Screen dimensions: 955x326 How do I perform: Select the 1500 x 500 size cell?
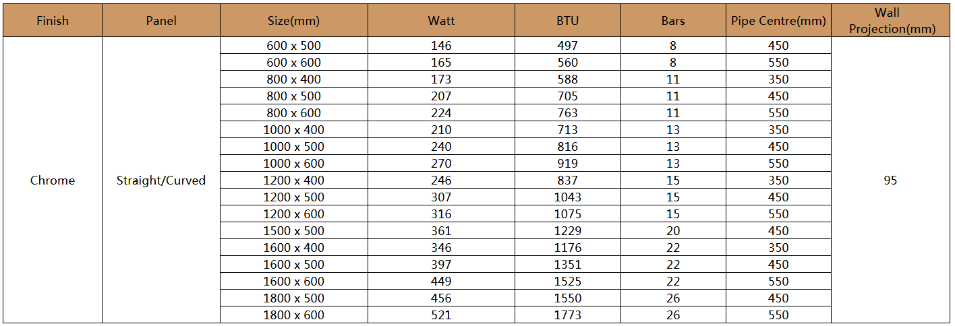coord(294,231)
